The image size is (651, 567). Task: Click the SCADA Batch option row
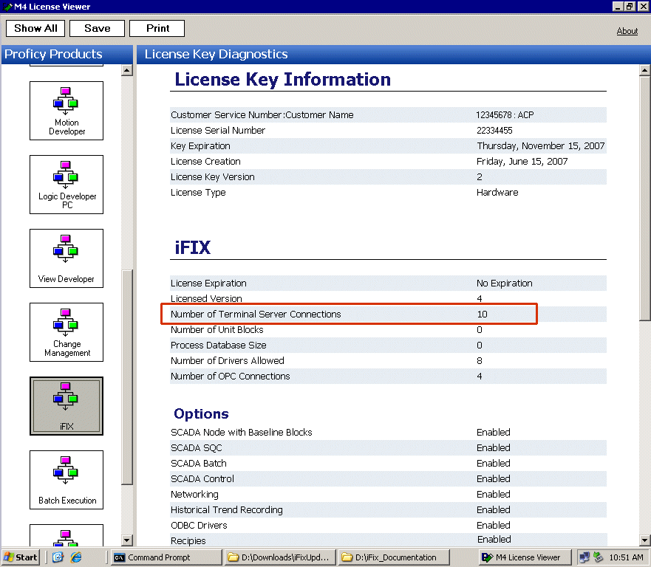[x=388, y=464]
